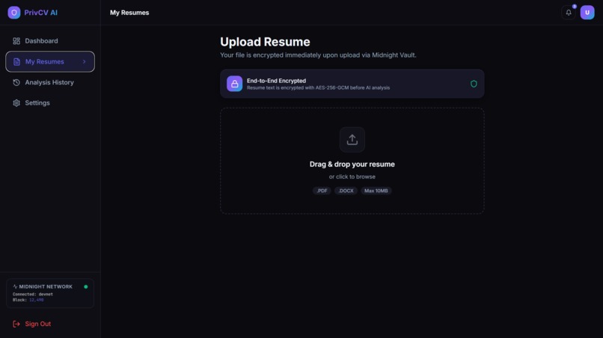
Task: Click the AES-256-GCM encryption description text
Action: coord(318,88)
